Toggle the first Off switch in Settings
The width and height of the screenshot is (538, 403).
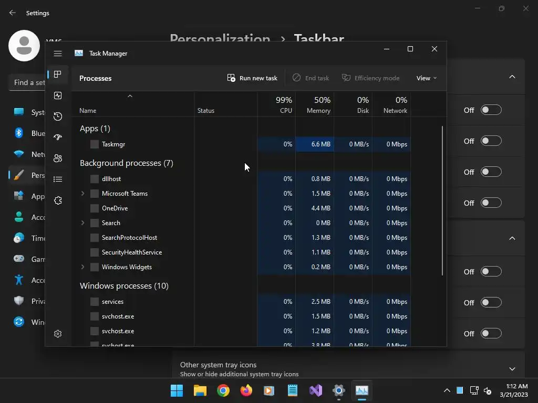point(491,110)
